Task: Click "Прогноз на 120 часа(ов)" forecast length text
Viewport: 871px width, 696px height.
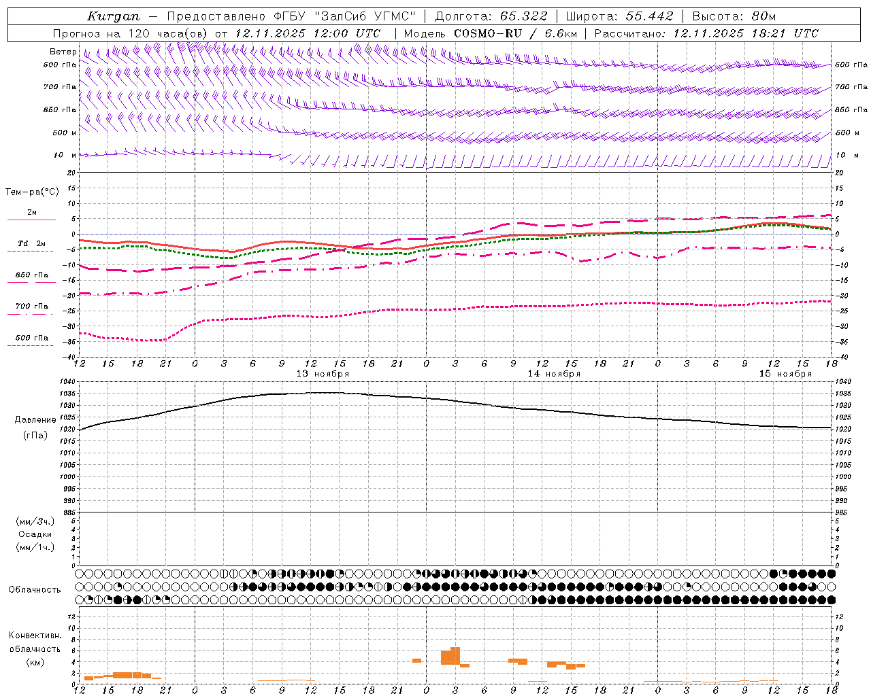Action: pyautogui.click(x=131, y=33)
